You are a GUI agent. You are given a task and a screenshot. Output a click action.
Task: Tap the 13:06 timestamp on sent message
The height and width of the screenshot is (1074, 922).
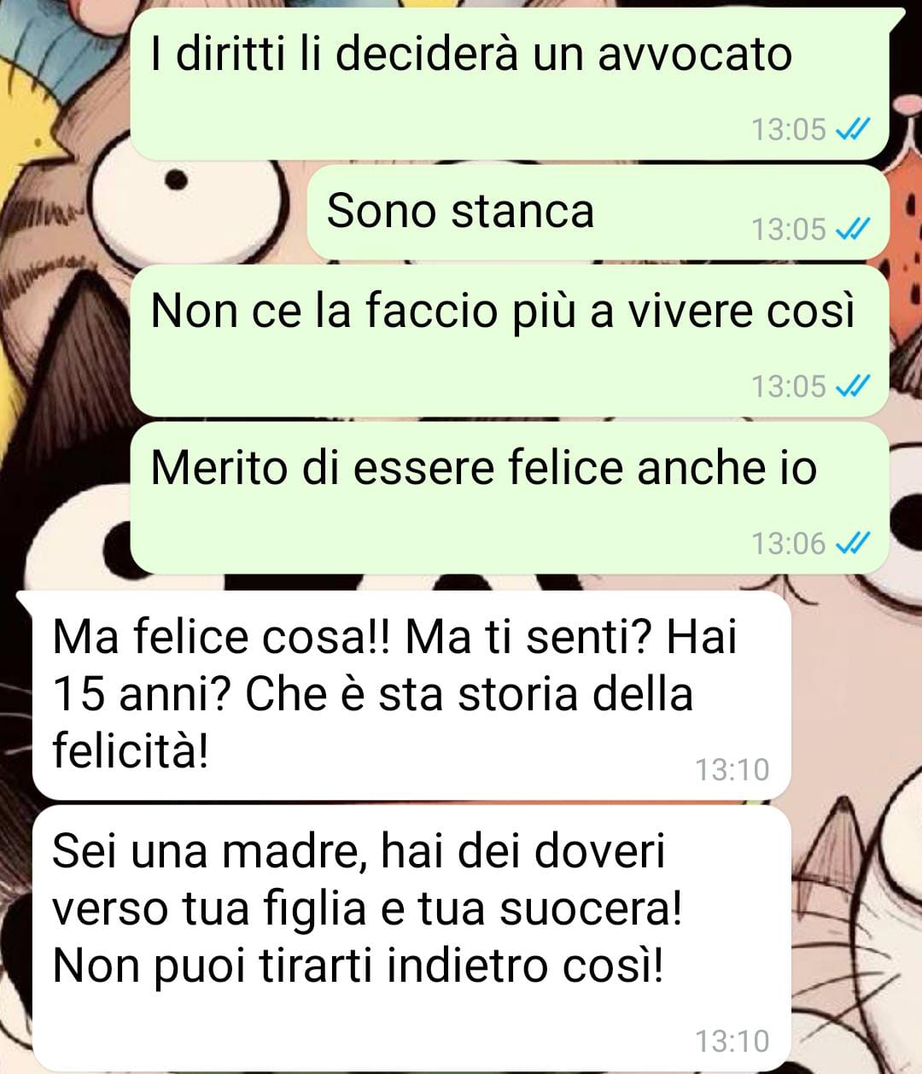click(x=788, y=543)
